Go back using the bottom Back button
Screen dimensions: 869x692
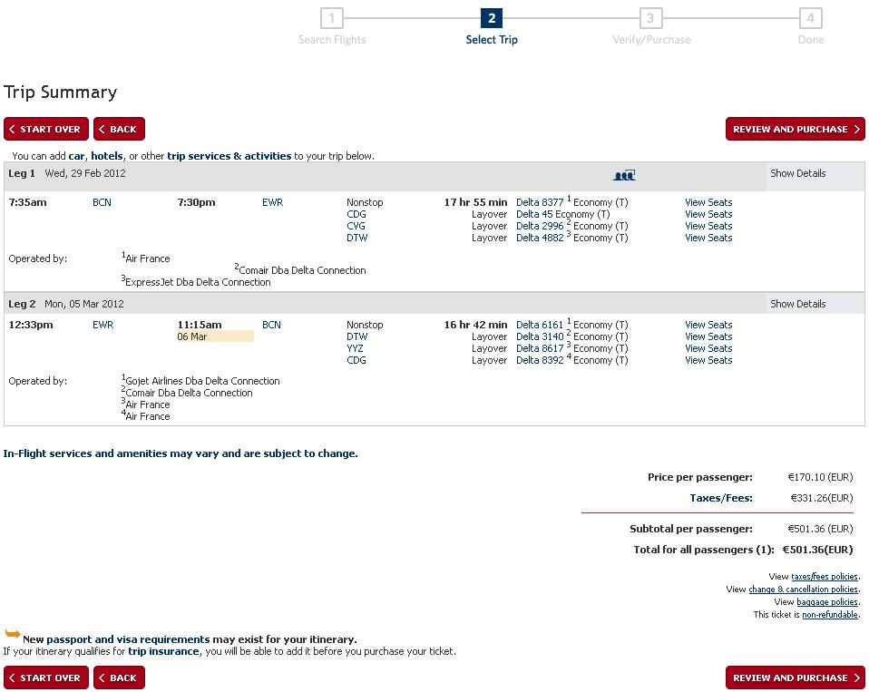click(x=119, y=677)
